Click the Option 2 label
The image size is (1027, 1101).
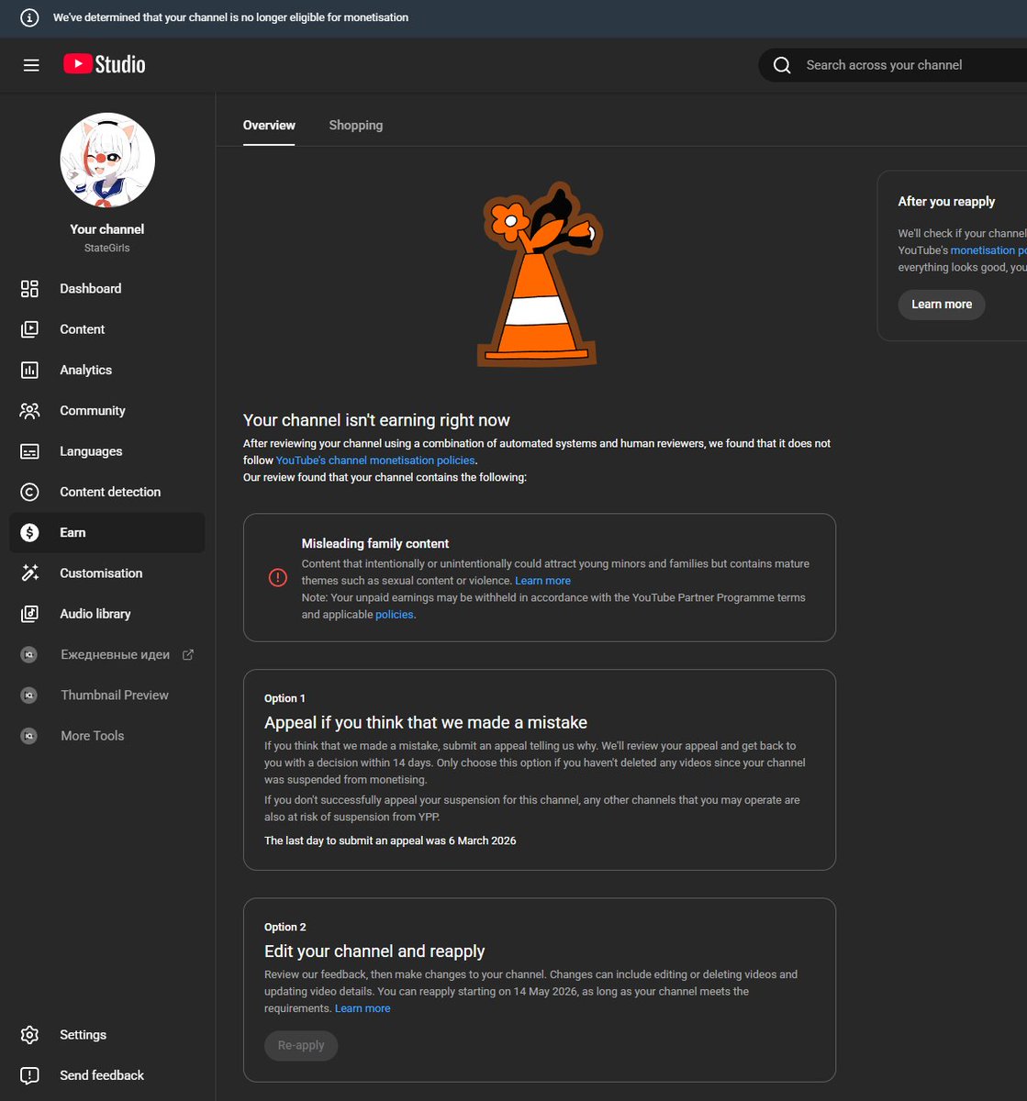coord(285,928)
